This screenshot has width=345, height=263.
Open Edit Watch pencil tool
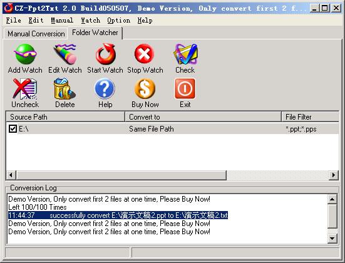[x=65, y=54]
